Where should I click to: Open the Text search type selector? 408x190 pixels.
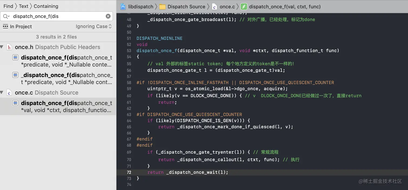[23, 6]
